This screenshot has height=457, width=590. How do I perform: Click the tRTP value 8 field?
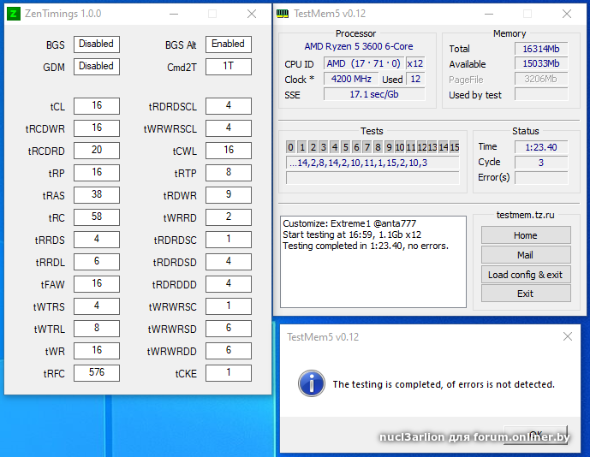229,173
